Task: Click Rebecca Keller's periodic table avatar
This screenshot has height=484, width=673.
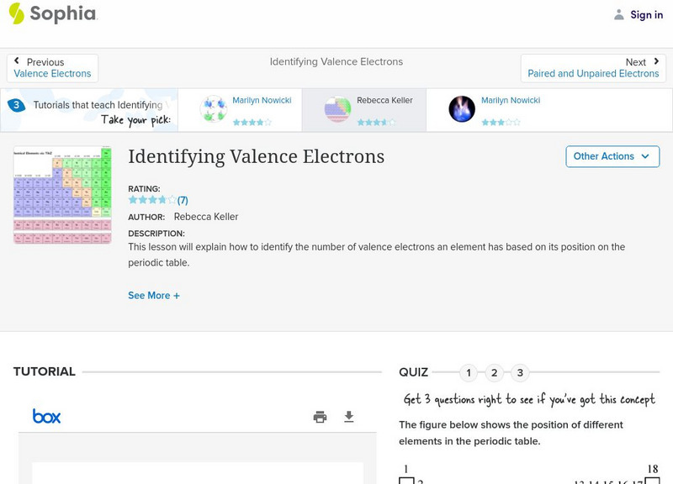Action: pyautogui.click(x=337, y=108)
